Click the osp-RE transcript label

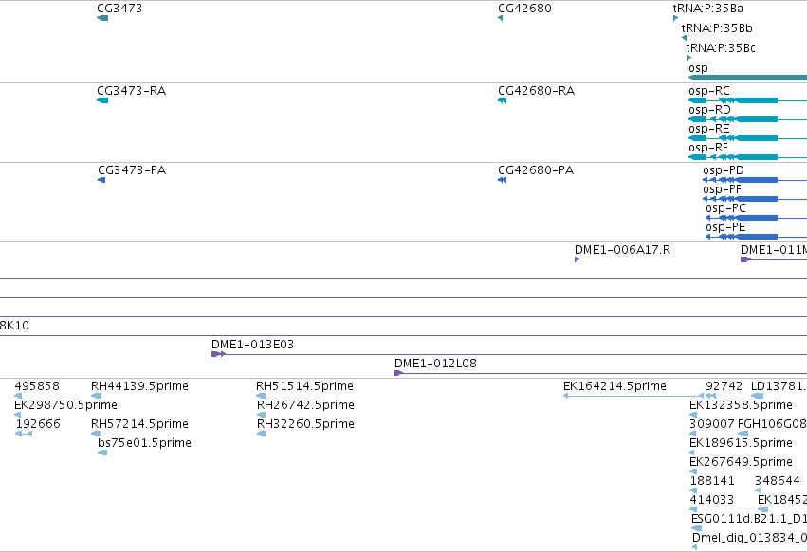tap(709, 129)
